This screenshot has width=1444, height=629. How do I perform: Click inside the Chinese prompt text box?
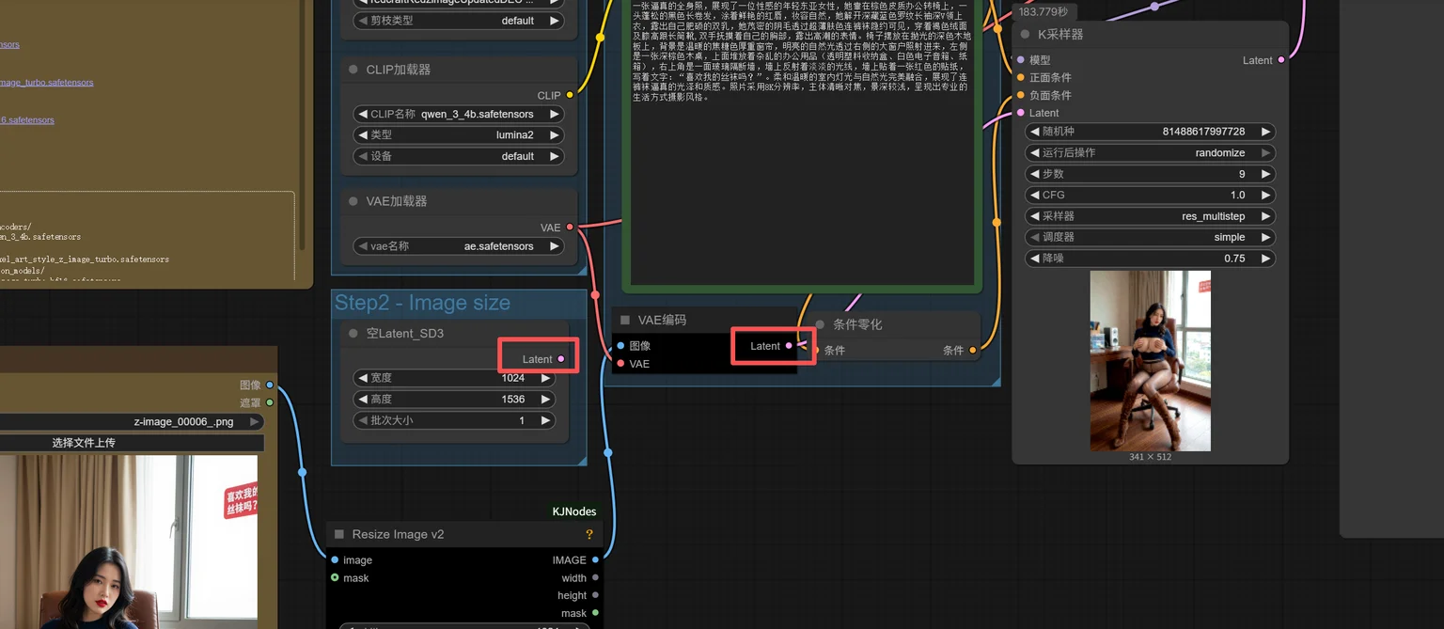[x=802, y=141]
